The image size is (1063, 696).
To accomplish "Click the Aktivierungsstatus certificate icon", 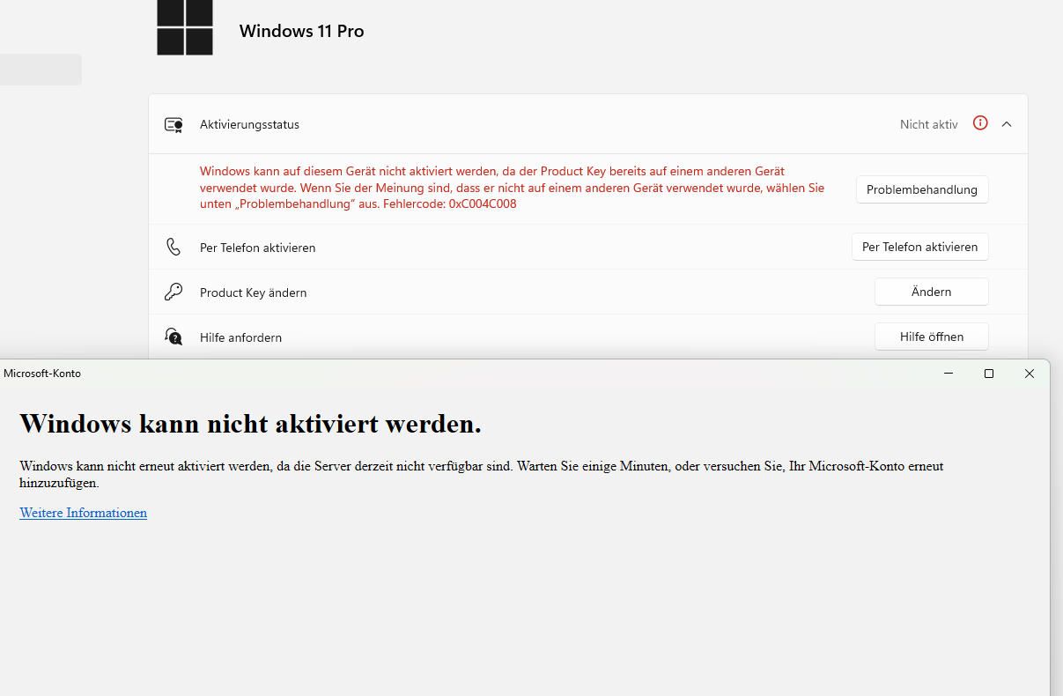I will [x=173, y=124].
